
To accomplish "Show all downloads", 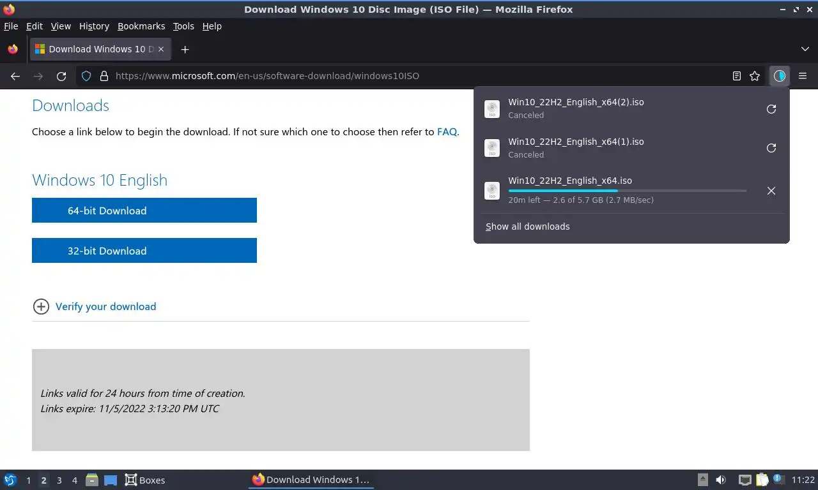I will (x=527, y=226).
